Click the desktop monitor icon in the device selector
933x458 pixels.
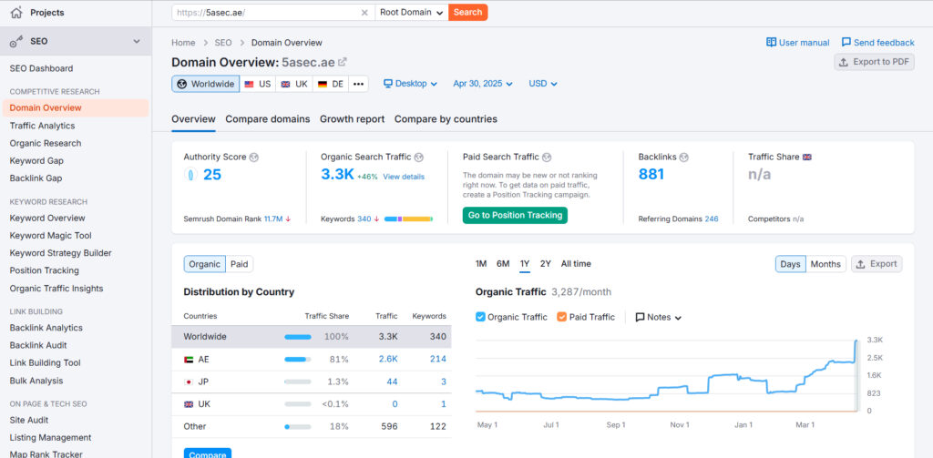click(388, 84)
